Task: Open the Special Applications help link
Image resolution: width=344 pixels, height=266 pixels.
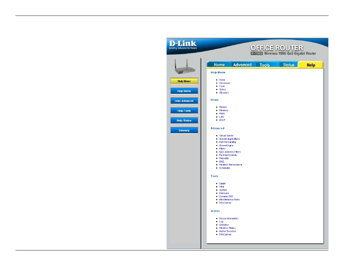Action: tap(229, 139)
